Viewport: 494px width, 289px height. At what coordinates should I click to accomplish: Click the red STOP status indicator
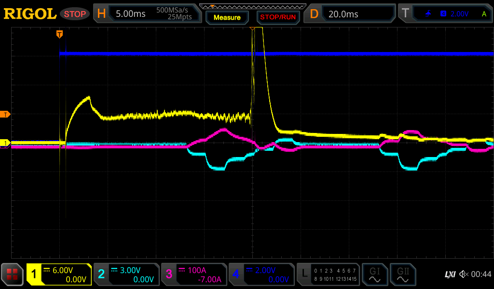click(x=75, y=14)
